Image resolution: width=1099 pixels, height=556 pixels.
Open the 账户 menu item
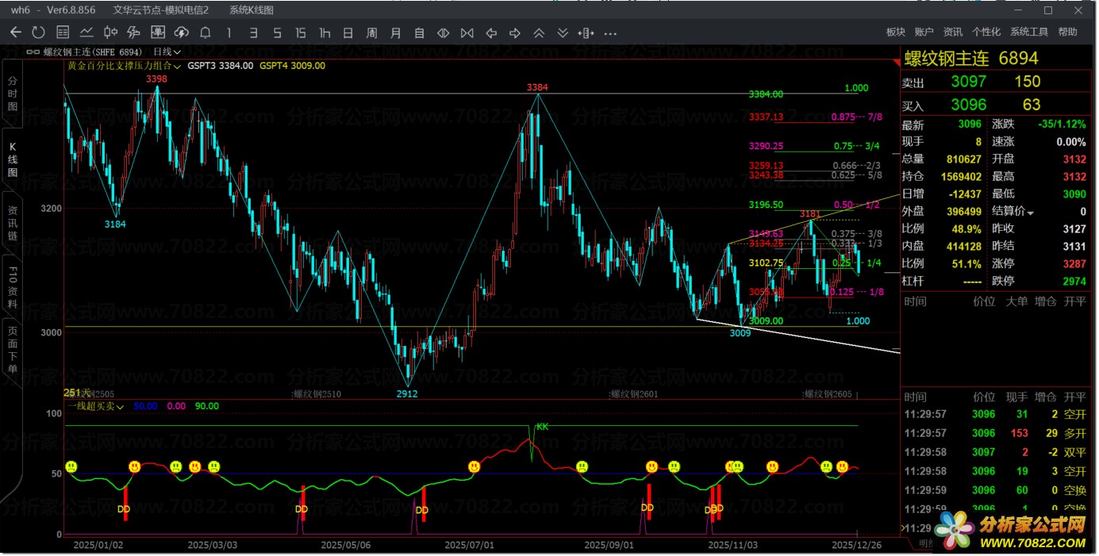(x=924, y=32)
